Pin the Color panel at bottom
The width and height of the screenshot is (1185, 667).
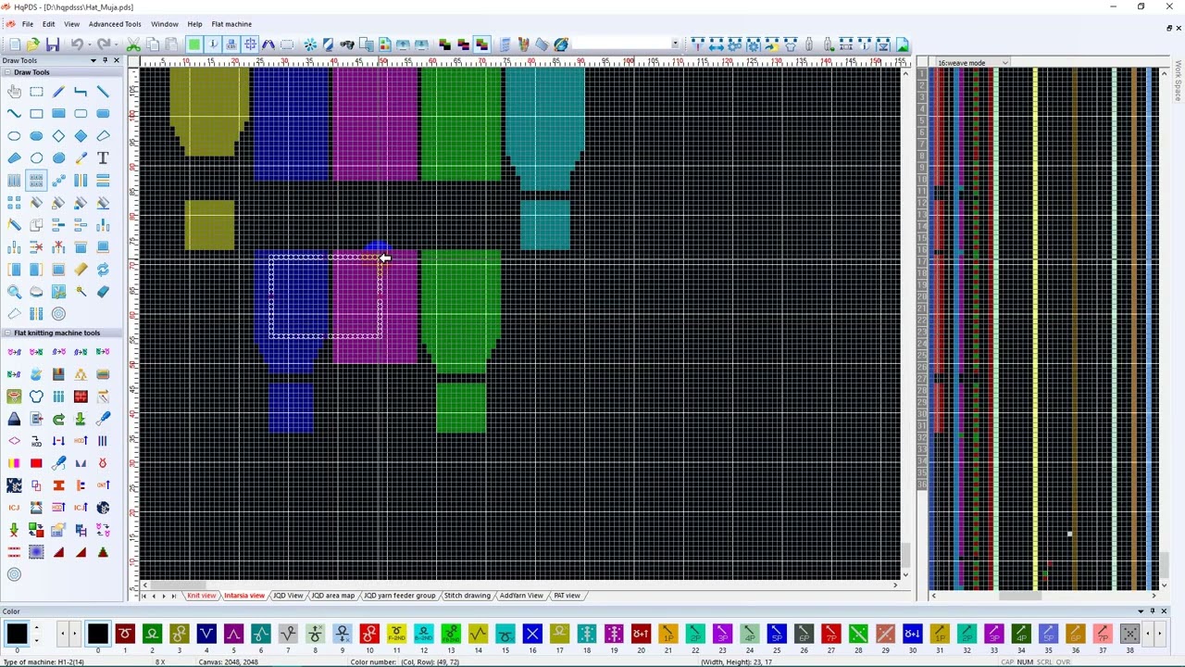click(x=1153, y=611)
